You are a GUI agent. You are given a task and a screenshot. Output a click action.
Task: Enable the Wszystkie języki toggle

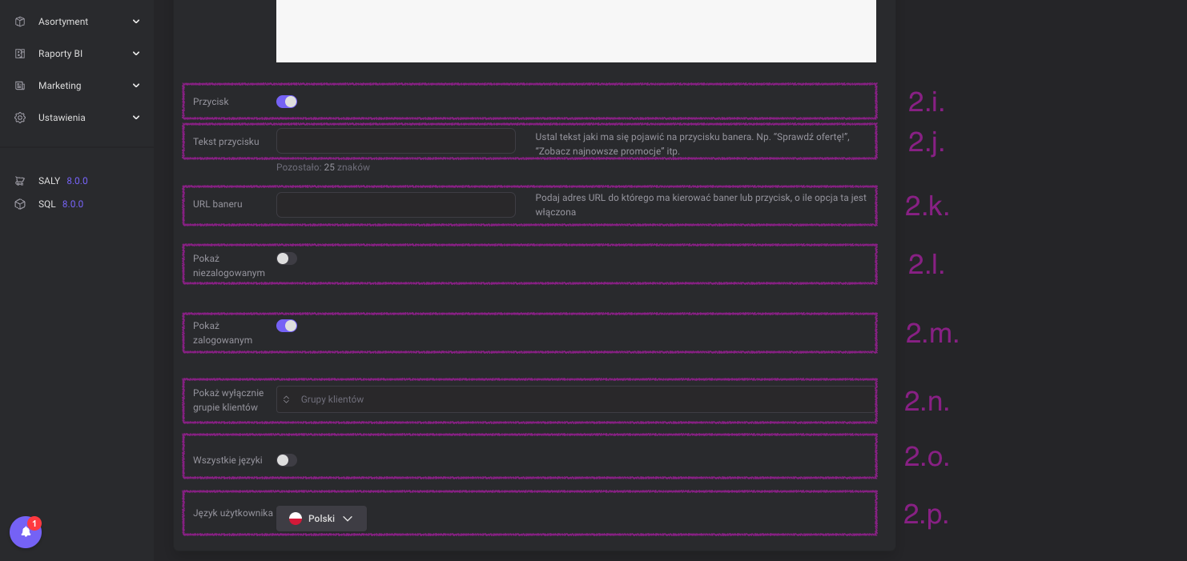click(287, 460)
